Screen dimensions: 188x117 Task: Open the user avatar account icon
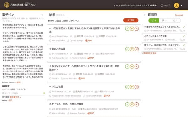pyautogui.click(x=176, y=5)
